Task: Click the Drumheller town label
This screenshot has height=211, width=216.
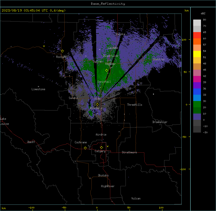Action: (160, 122)
